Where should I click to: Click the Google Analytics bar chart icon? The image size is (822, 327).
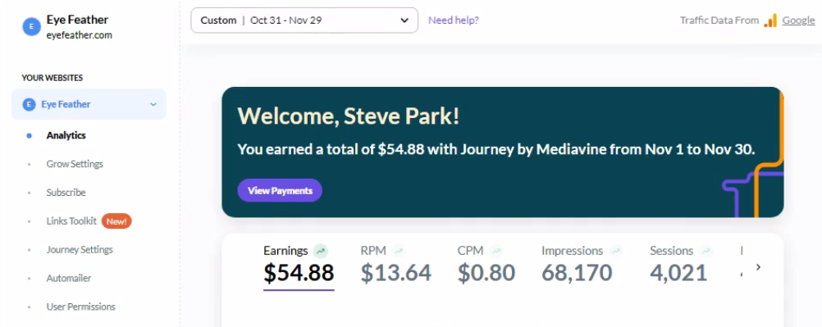(x=770, y=20)
